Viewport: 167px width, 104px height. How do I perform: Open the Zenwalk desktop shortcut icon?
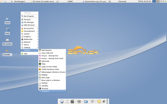[x=7, y=53]
